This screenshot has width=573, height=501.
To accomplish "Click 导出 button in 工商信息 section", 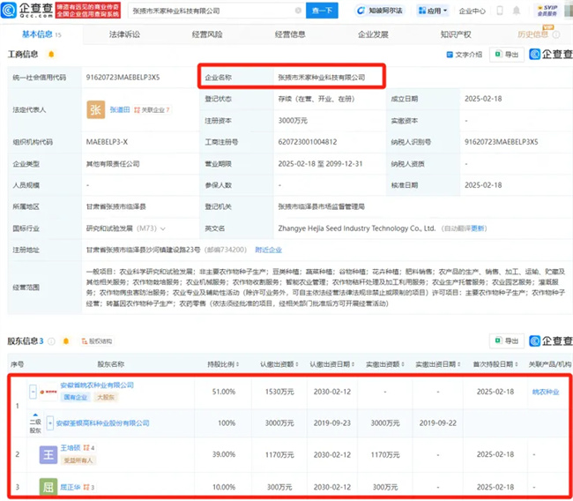I will point(507,55).
